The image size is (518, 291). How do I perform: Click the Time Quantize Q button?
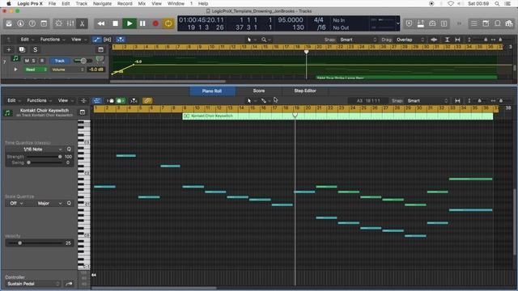click(x=69, y=150)
